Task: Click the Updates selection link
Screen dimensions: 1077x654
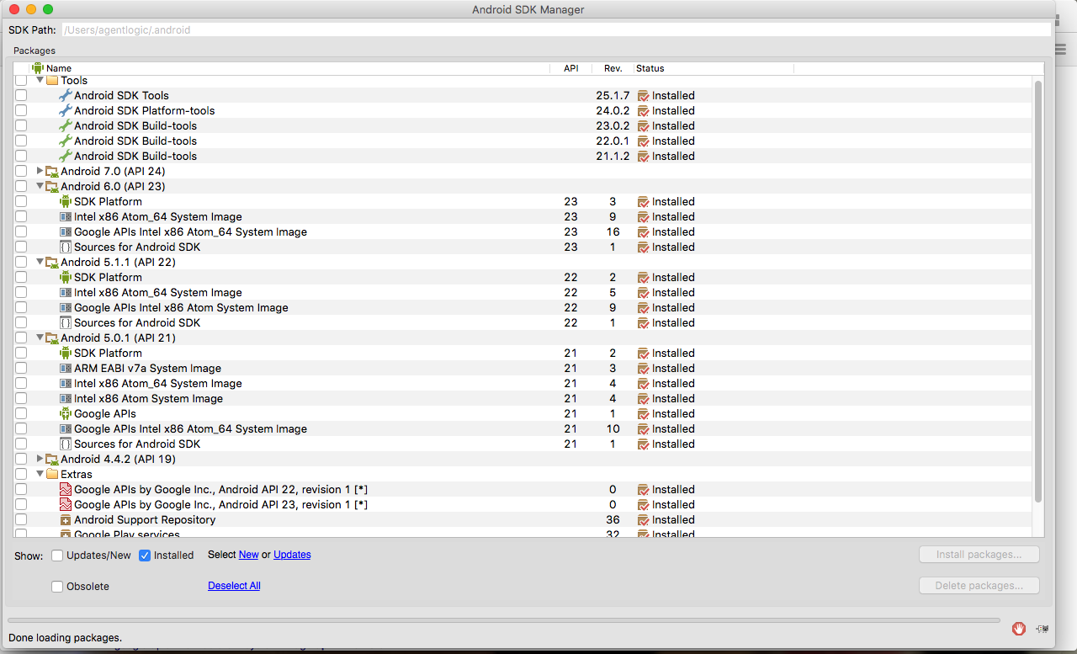Action: tap(292, 555)
